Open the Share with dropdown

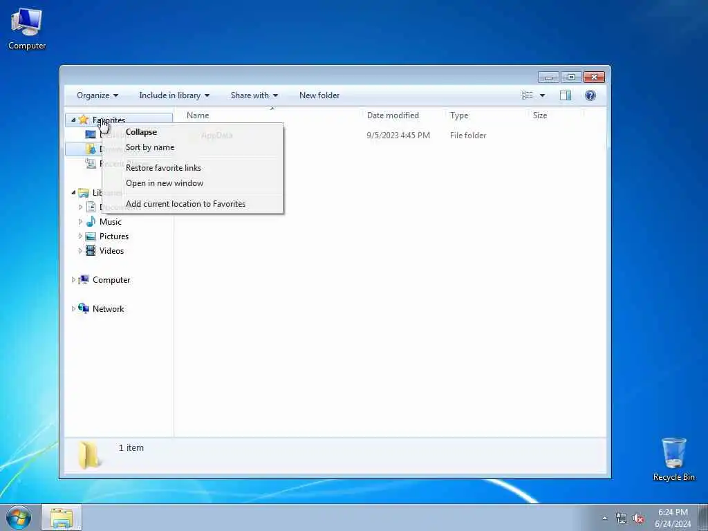pos(254,95)
